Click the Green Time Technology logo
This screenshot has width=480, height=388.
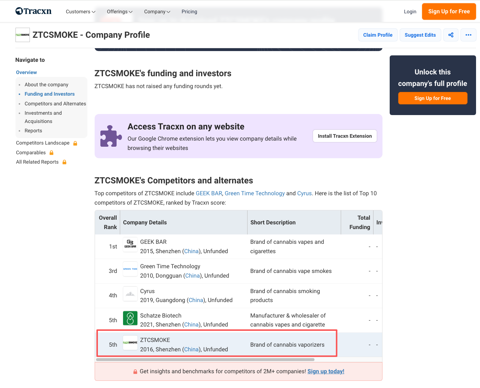coord(130,269)
